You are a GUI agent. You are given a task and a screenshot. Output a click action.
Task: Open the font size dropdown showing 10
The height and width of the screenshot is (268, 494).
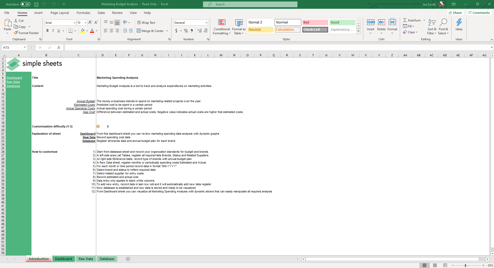click(86, 23)
